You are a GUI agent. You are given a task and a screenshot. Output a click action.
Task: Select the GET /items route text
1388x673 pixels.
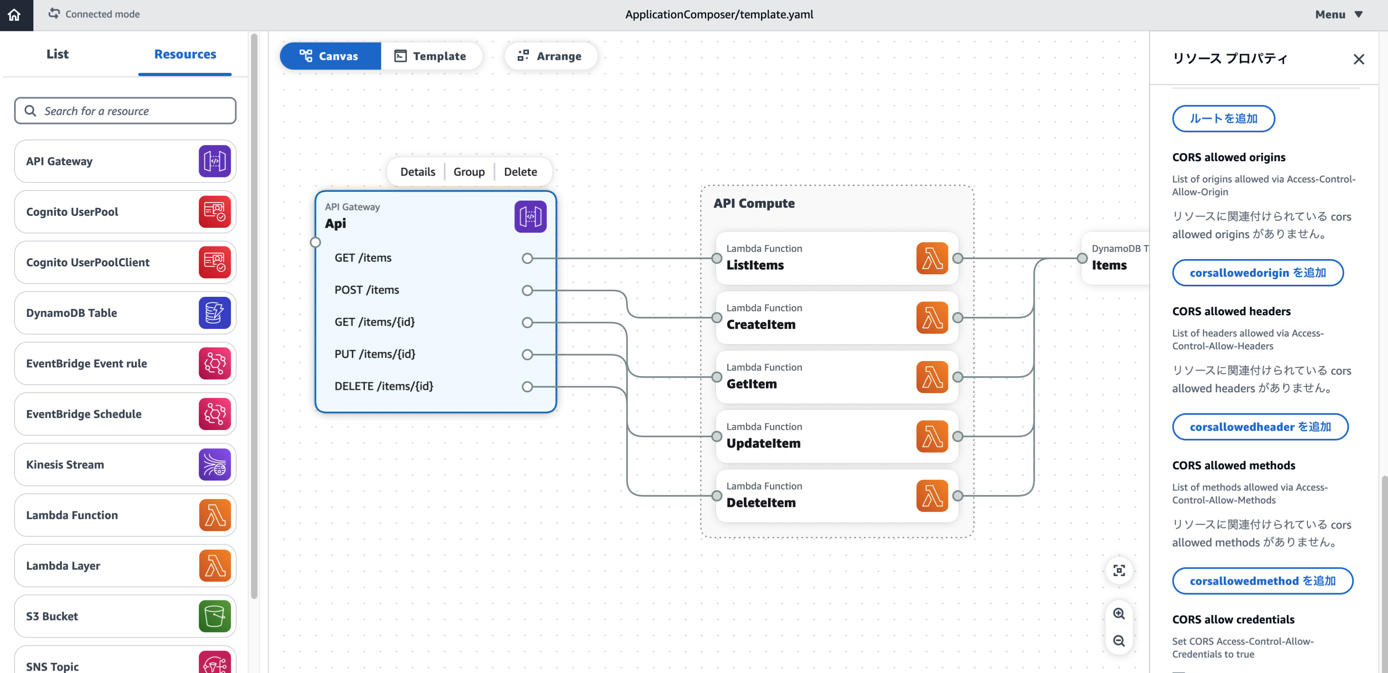pos(362,258)
